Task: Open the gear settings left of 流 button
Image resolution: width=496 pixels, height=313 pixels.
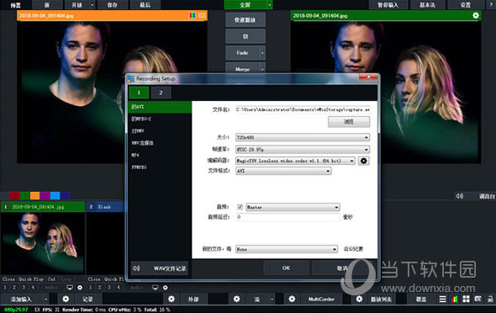Action: (x=236, y=299)
